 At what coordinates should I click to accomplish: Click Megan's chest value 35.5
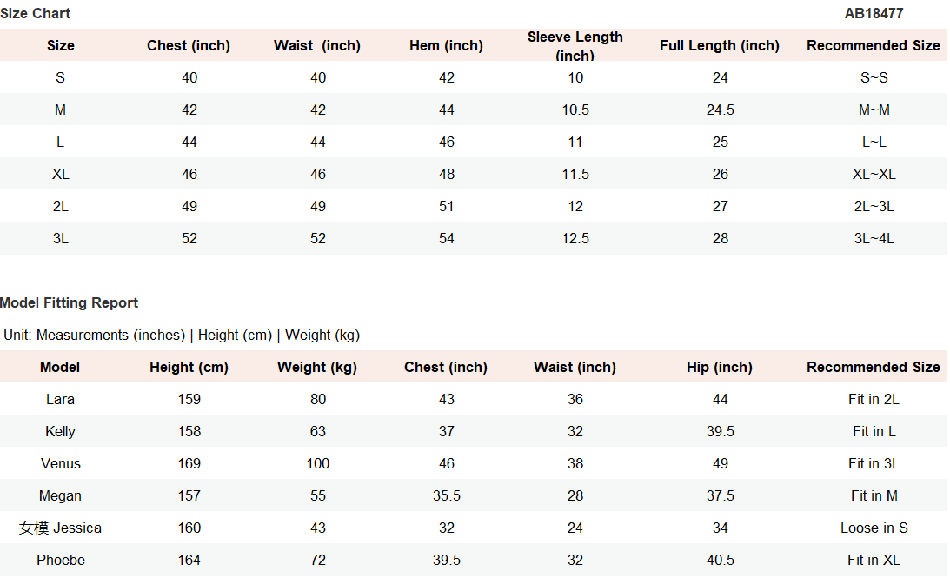pyautogui.click(x=446, y=495)
